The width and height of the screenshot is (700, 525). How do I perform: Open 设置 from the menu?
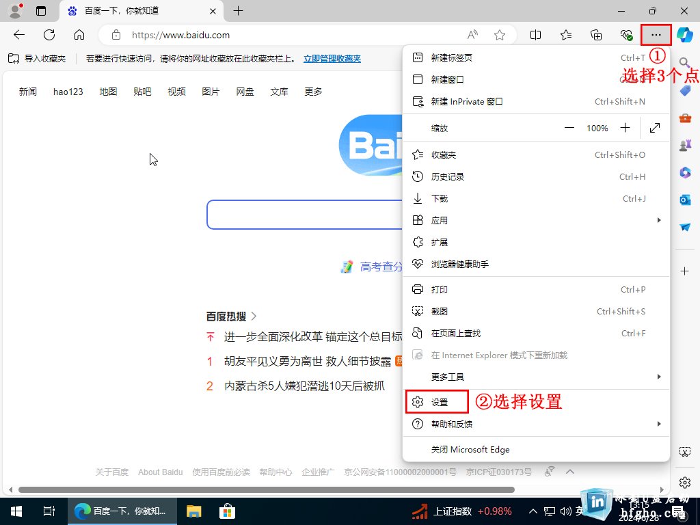click(536, 402)
